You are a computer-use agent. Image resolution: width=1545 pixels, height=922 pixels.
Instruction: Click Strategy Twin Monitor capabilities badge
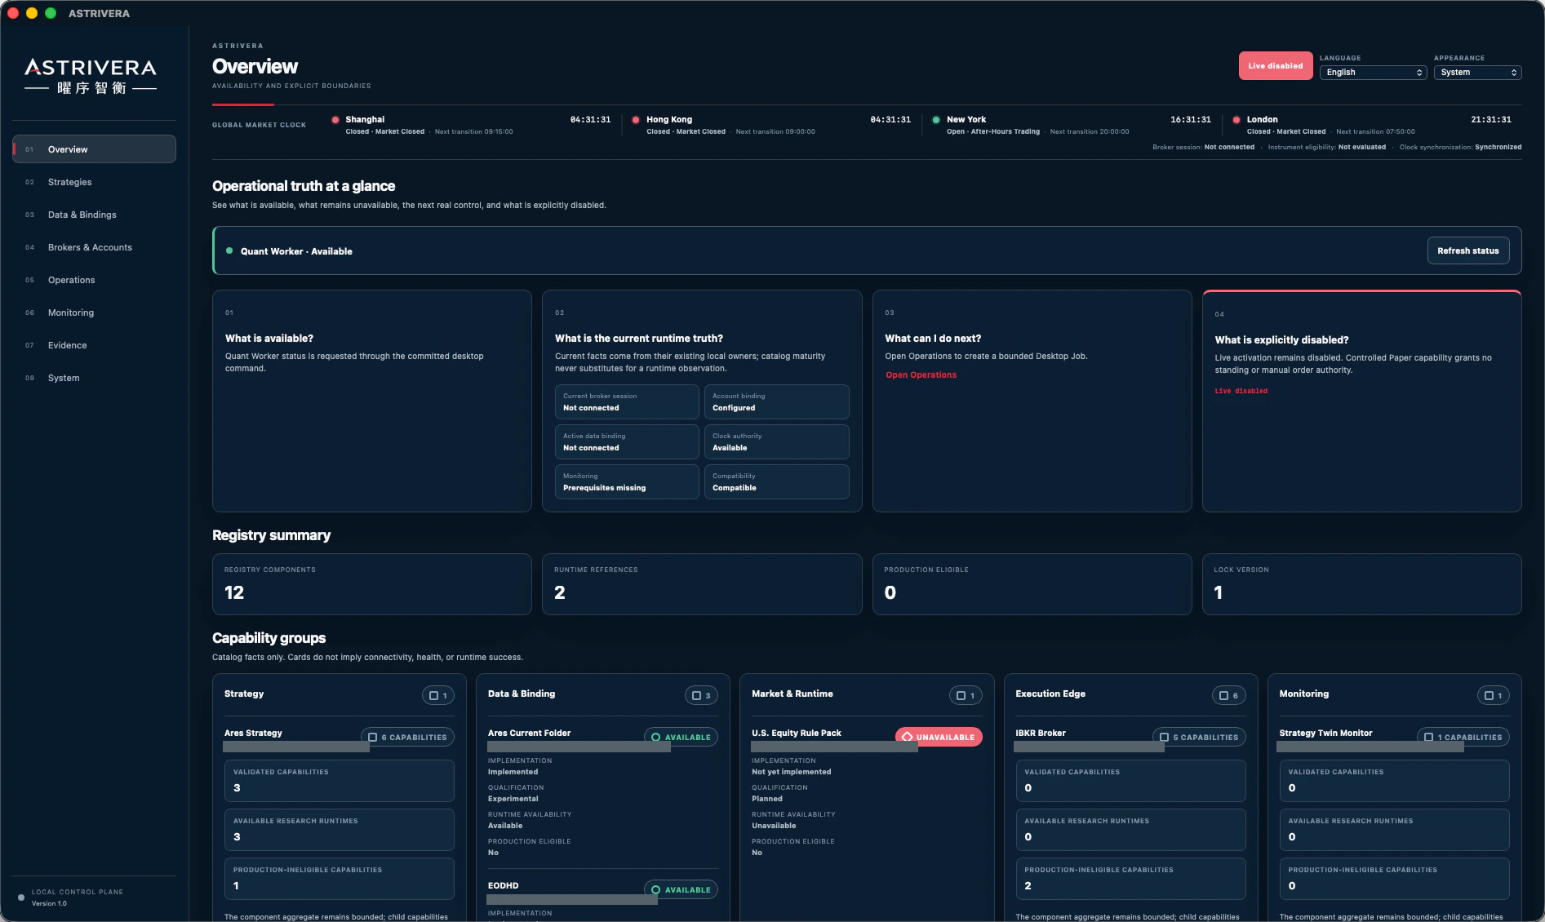pyautogui.click(x=1463, y=737)
